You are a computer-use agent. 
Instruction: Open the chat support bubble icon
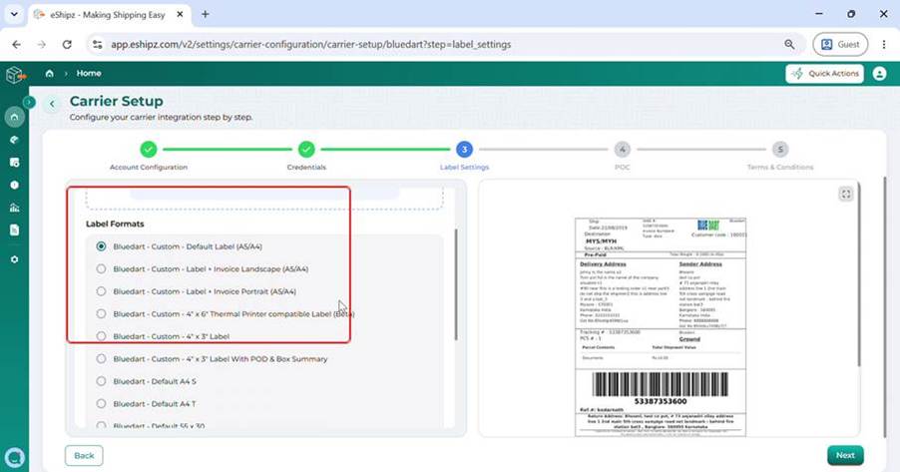tap(14, 458)
